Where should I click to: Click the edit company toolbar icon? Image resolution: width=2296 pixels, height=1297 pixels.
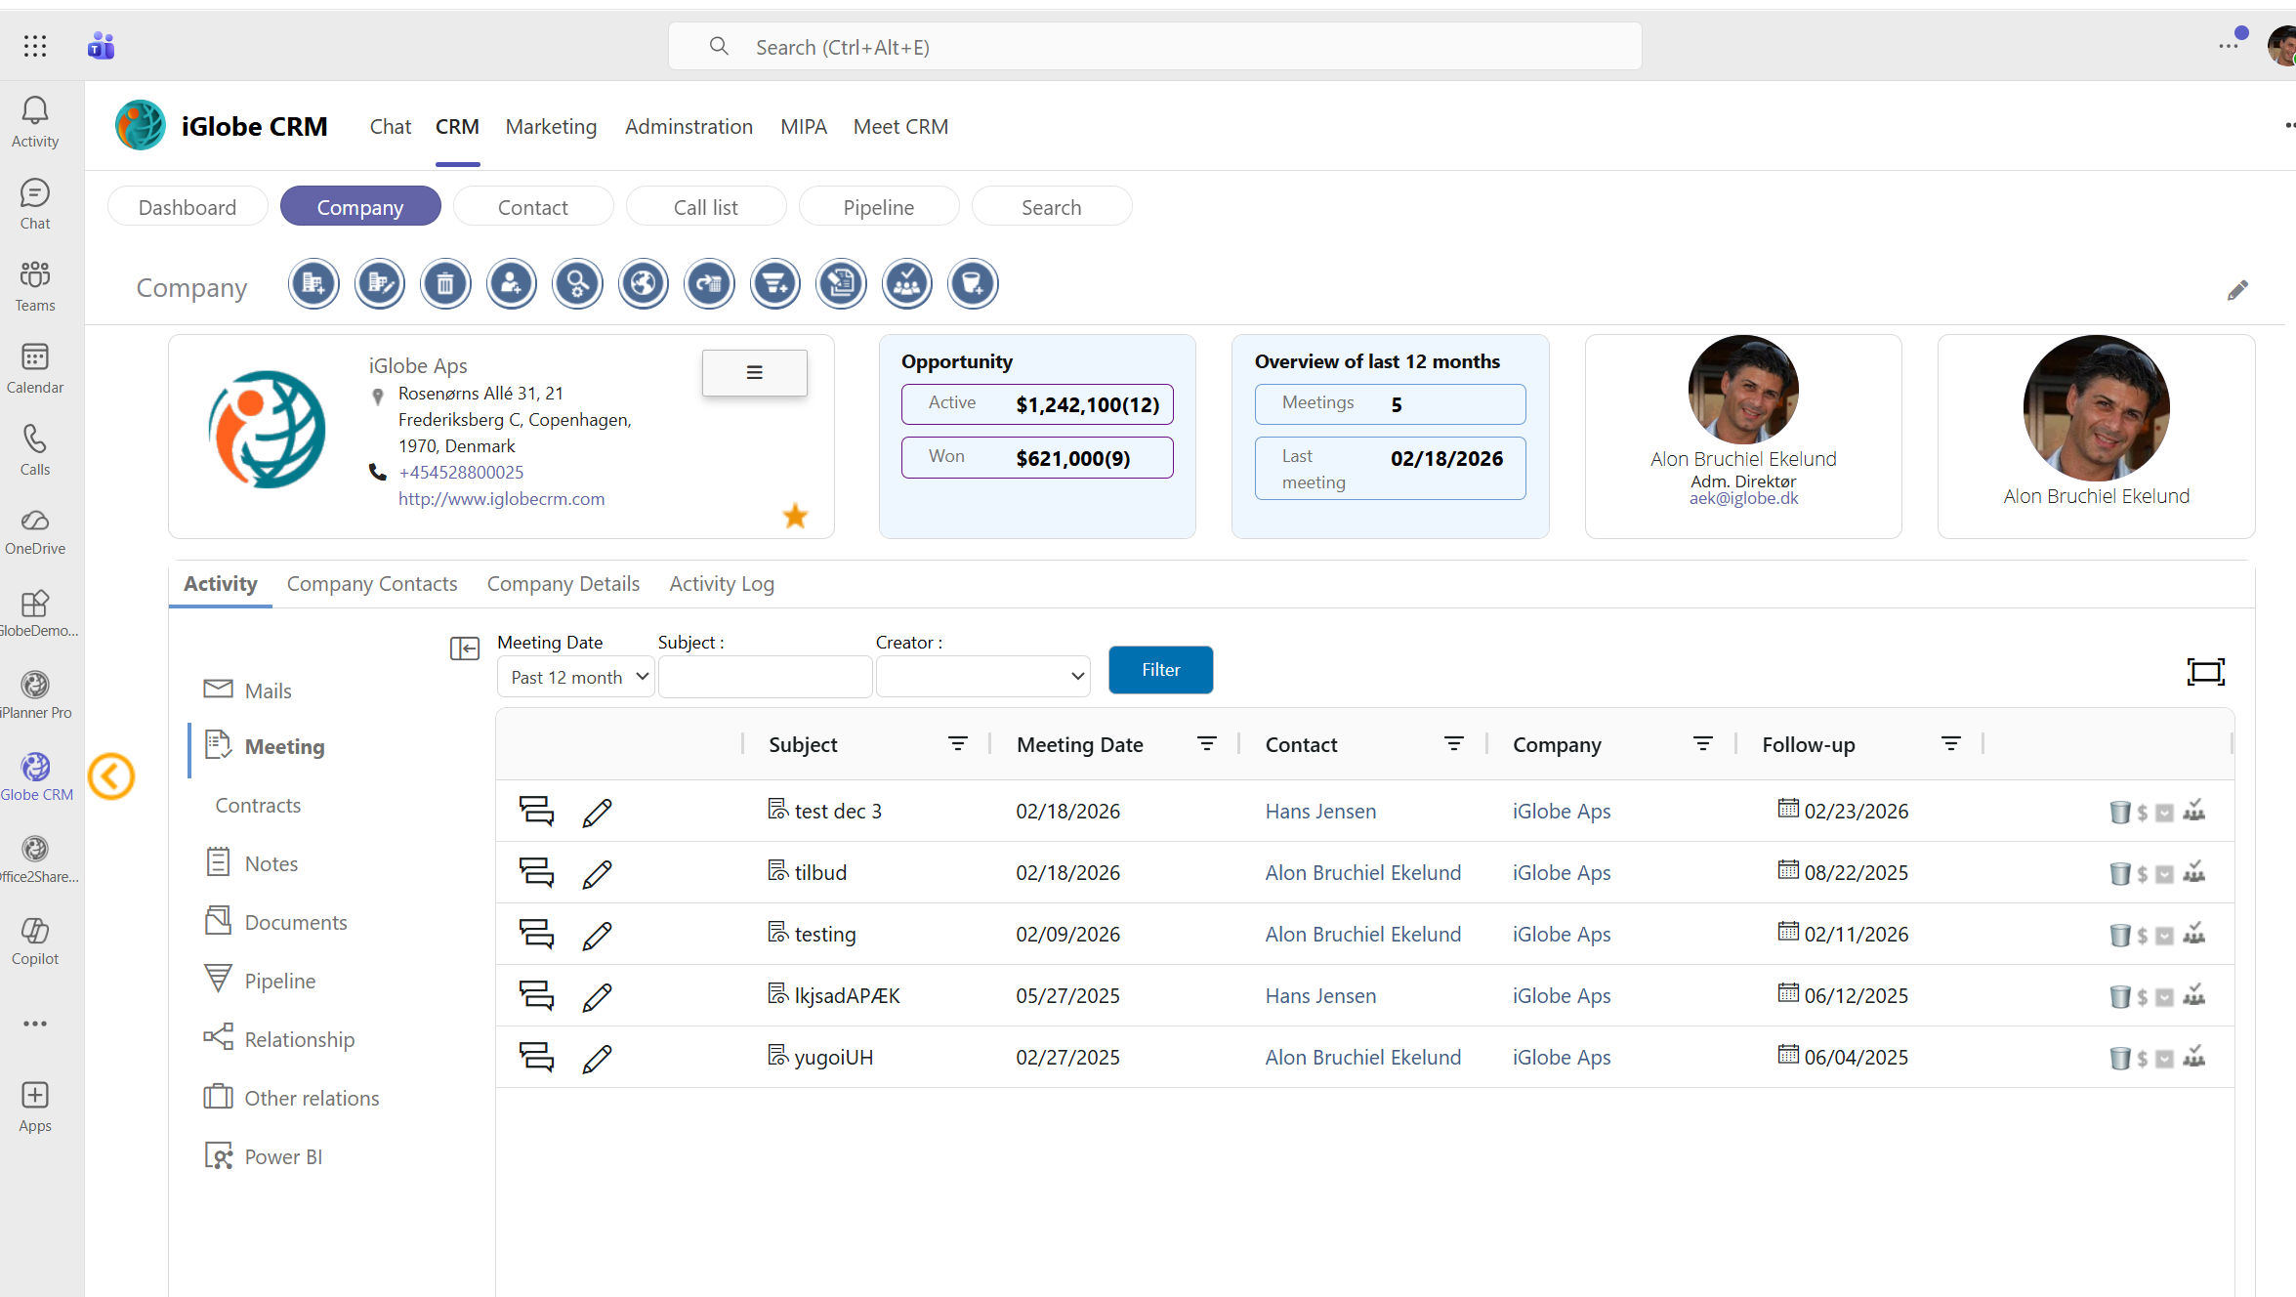point(379,284)
